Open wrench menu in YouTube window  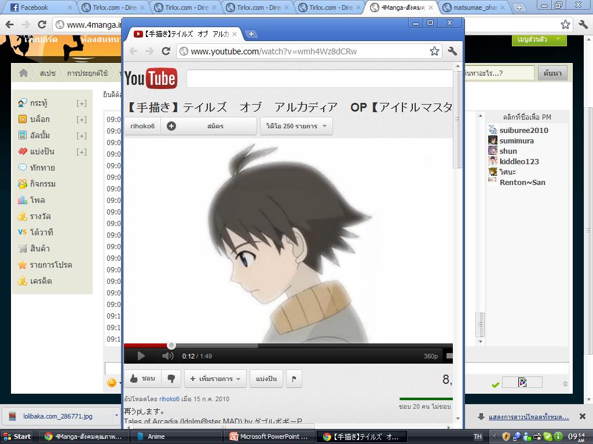point(452,51)
